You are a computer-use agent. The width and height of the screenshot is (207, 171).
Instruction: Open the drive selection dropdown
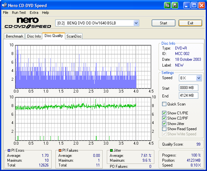tap(136, 23)
